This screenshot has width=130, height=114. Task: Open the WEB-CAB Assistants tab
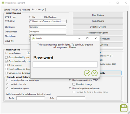[21, 10]
